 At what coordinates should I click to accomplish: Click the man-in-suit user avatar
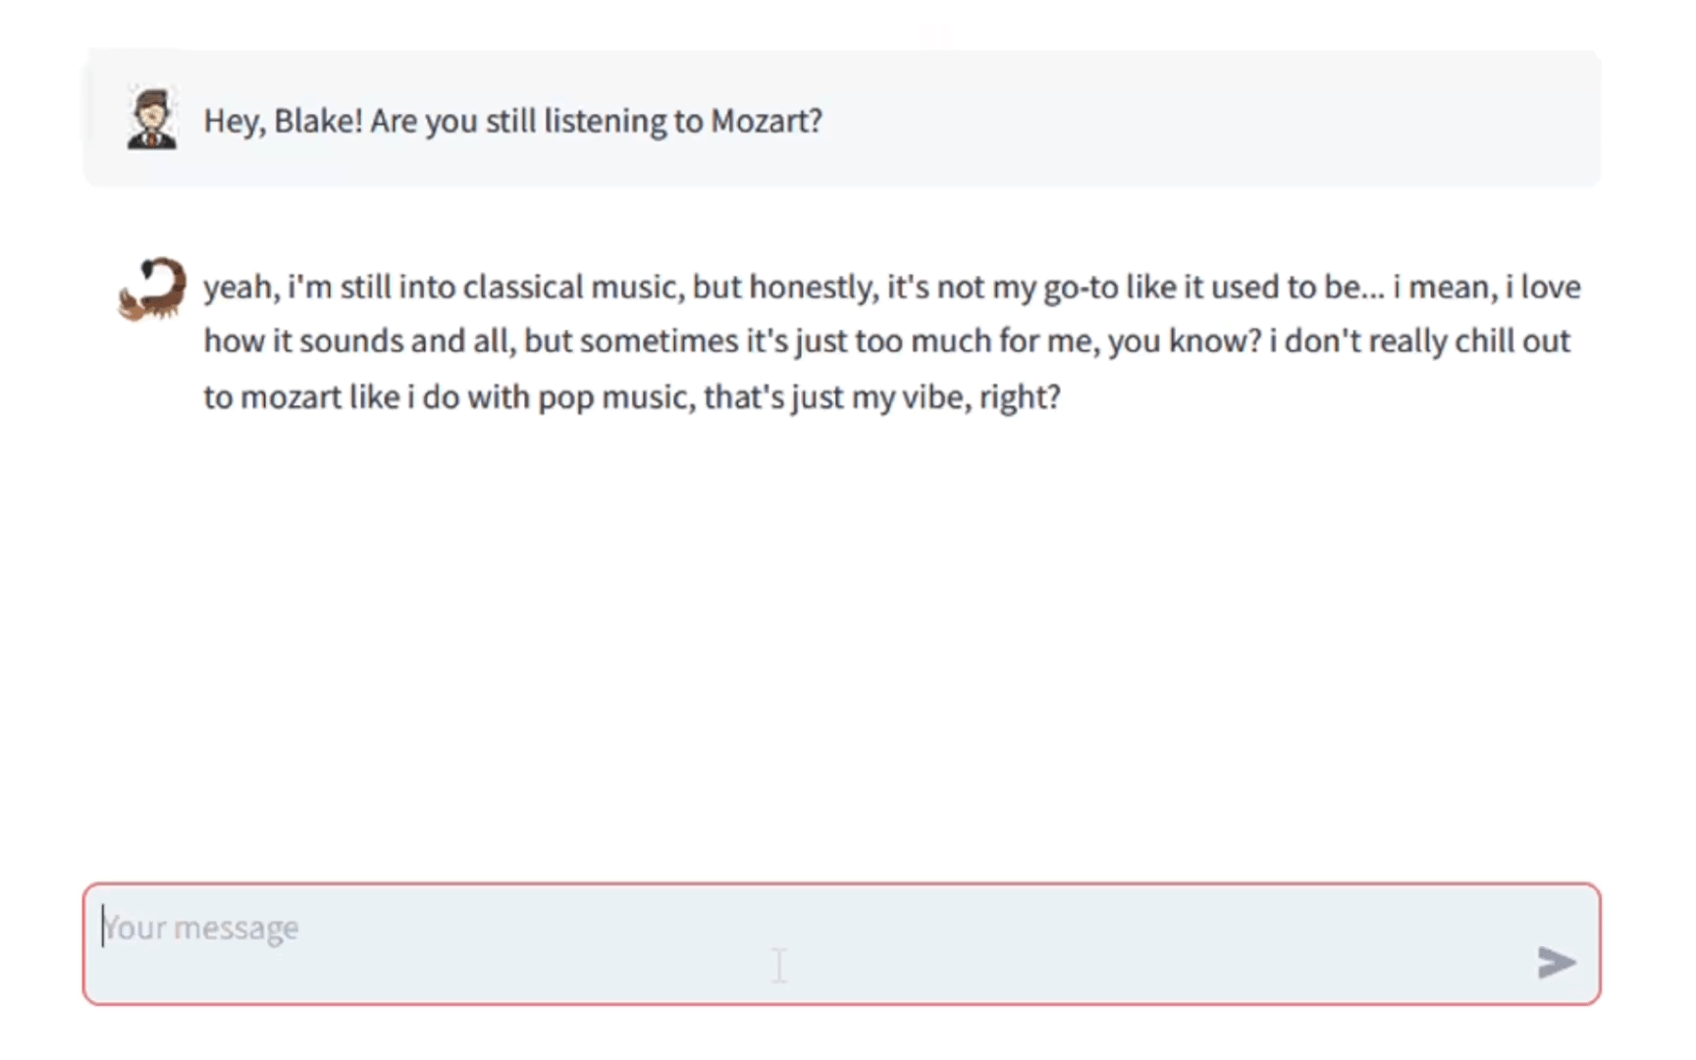coord(152,120)
